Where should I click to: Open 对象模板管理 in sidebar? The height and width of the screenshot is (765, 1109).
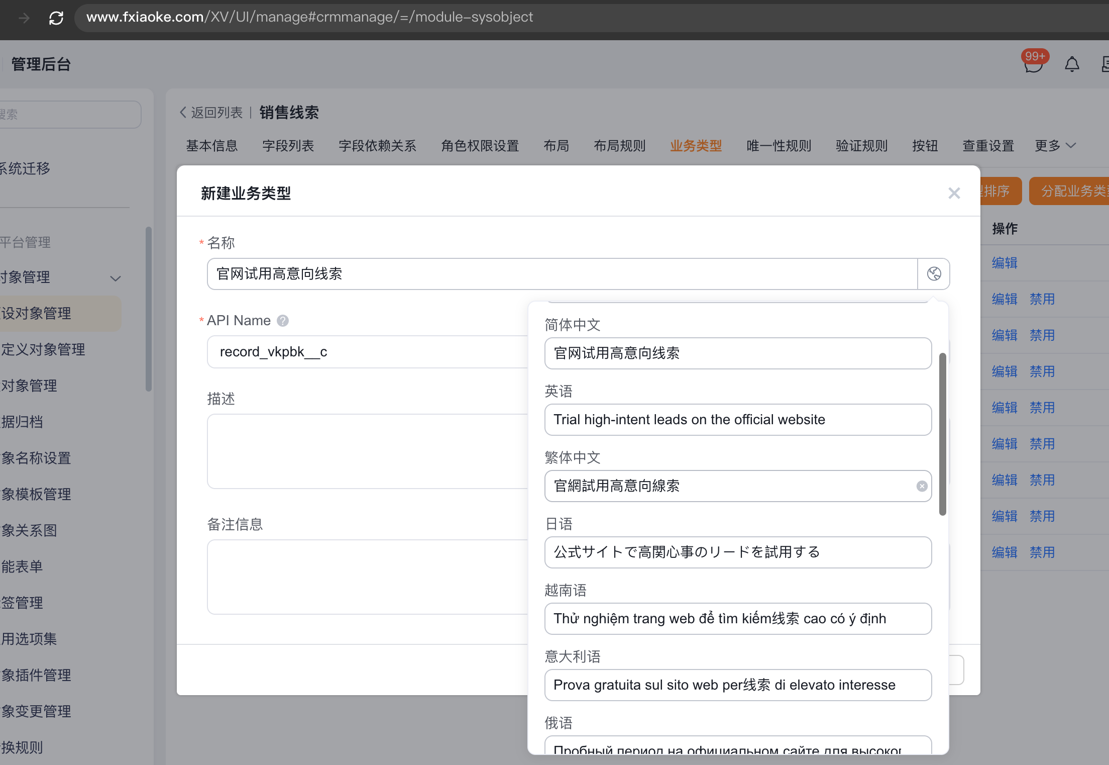point(36,494)
